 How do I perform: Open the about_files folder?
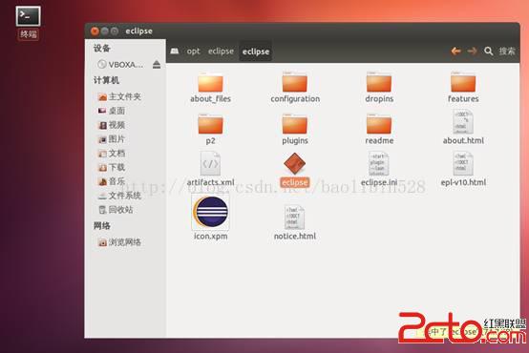[210, 82]
